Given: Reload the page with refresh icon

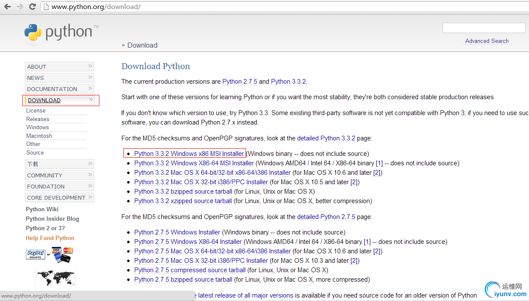Looking at the screenshot, I should 32,7.
